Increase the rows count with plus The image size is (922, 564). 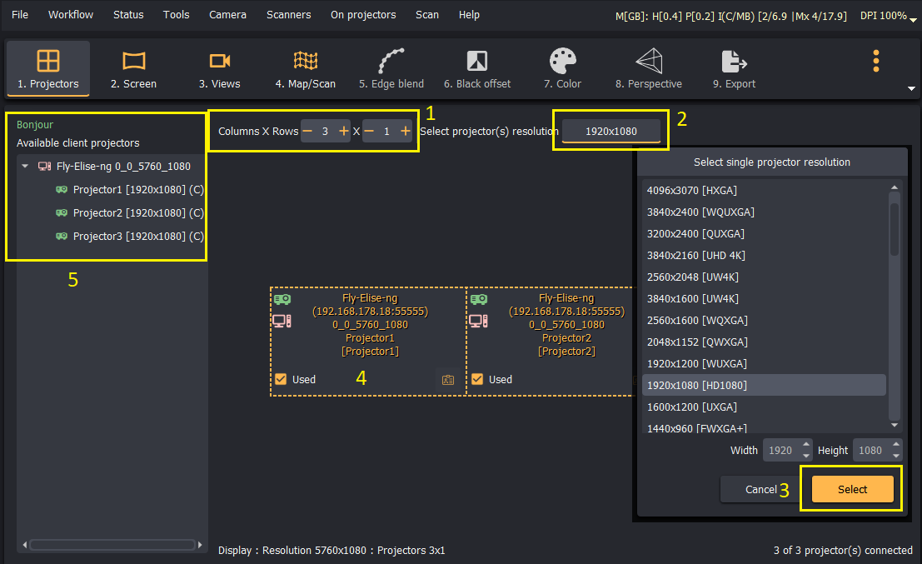tap(405, 131)
